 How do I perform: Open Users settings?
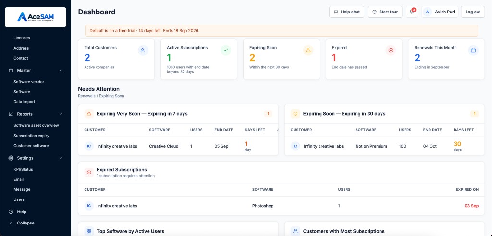[x=19, y=199]
